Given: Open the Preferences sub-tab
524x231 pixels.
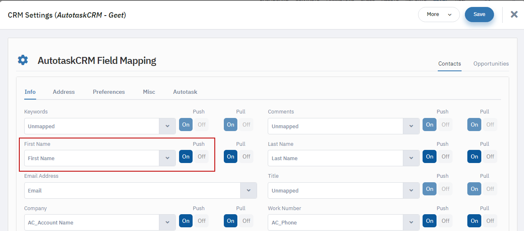Looking at the screenshot, I should [109, 92].
